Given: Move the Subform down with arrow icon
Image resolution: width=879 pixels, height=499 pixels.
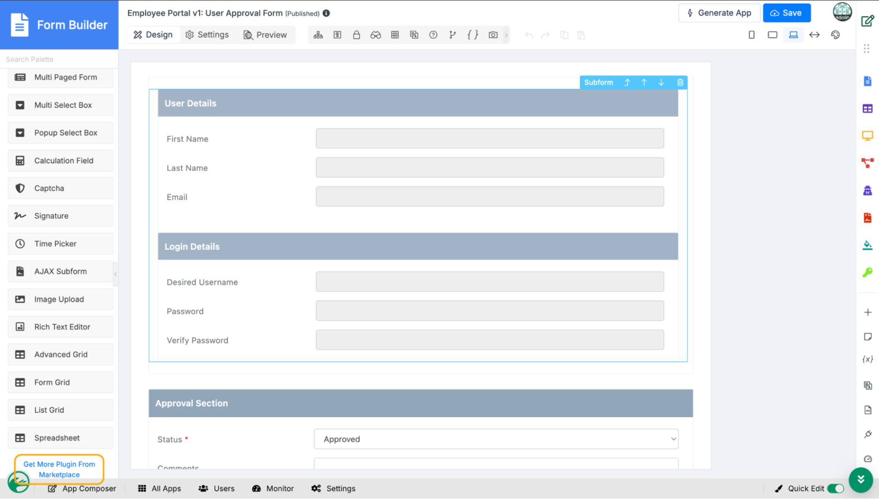Looking at the screenshot, I should click(661, 82).
